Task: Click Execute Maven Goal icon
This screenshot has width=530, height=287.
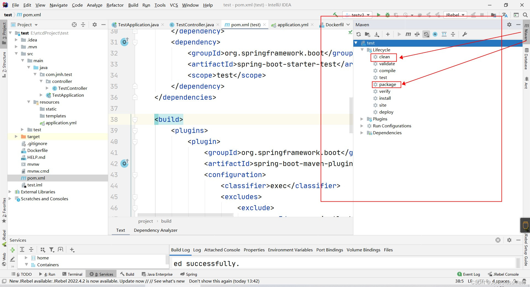Action: (408, 34)
